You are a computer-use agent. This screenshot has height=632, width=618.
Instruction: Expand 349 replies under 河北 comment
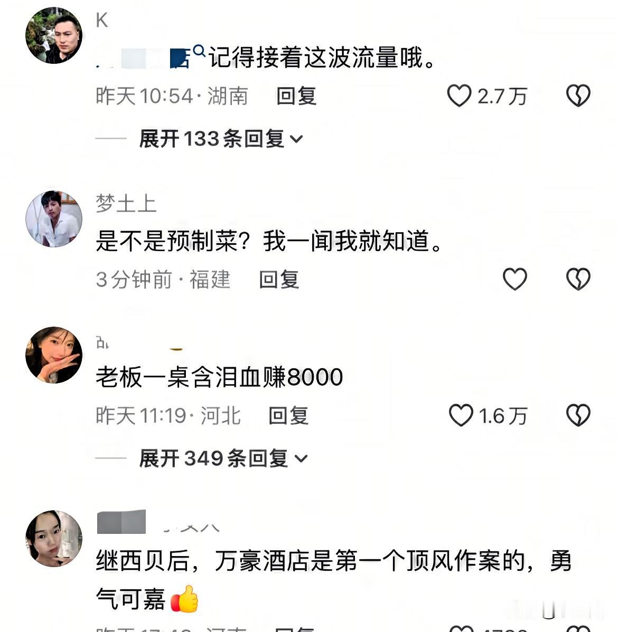[223, 458]
